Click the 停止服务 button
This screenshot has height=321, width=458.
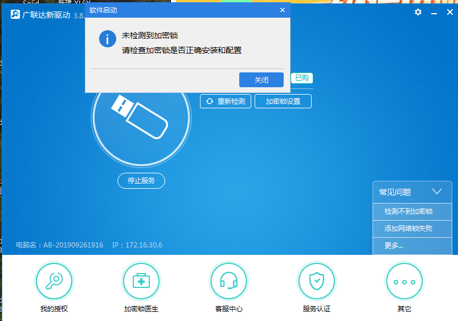(x=141, y=181)
